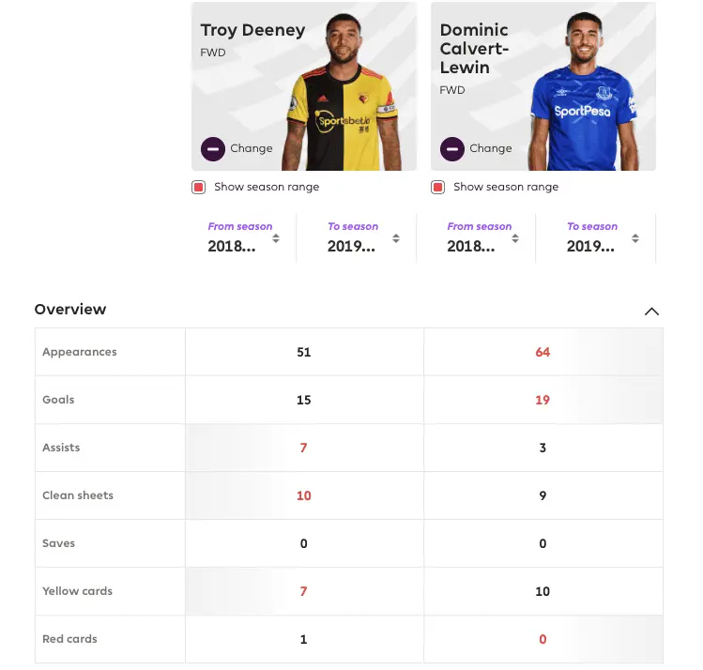Collapse the Overview section chevron
Image resolution: width=703 pixels, height=670 pixels.
point(651,311)
